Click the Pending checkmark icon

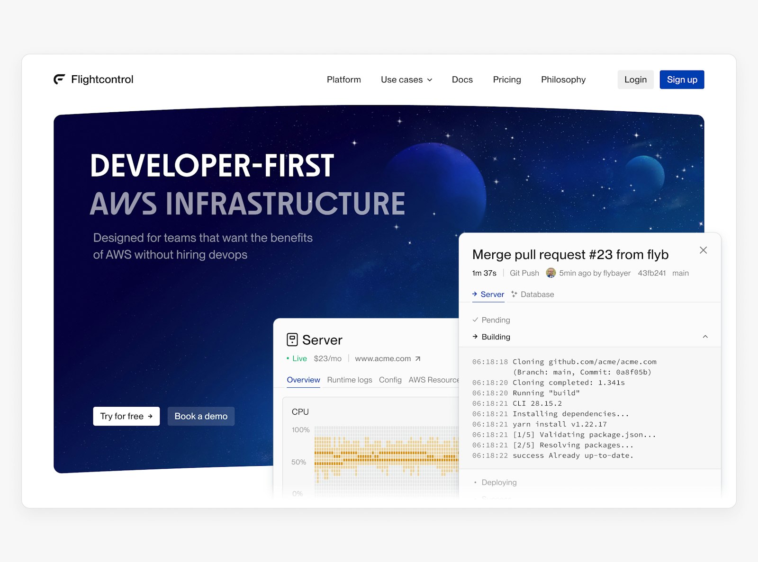click(x=475, y=320)
